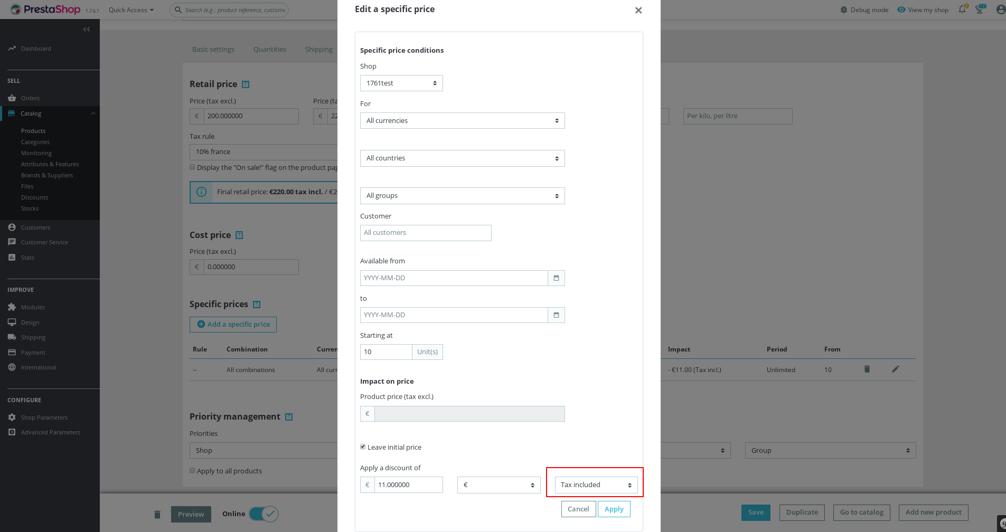The image size is (1006, 532).
Task: Open the All countries dropdown
Action: [463, 158]
